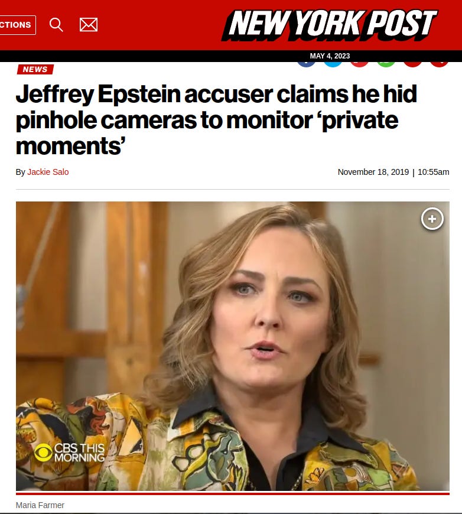Click the fifth red share circle
The image size is (462, 514).
point(413,64)
